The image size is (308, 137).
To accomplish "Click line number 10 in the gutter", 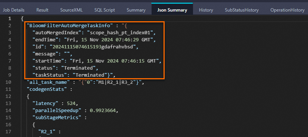I will coord(9,82).
